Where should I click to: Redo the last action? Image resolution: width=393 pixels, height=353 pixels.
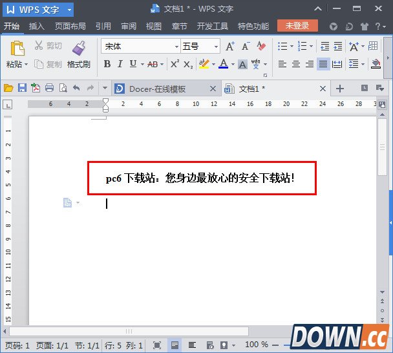(x=90, y=88)
